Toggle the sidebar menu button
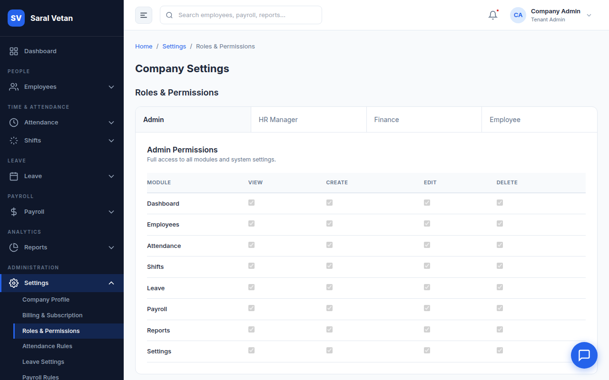Viewport: 609px width, 380px height. [144, 15]
